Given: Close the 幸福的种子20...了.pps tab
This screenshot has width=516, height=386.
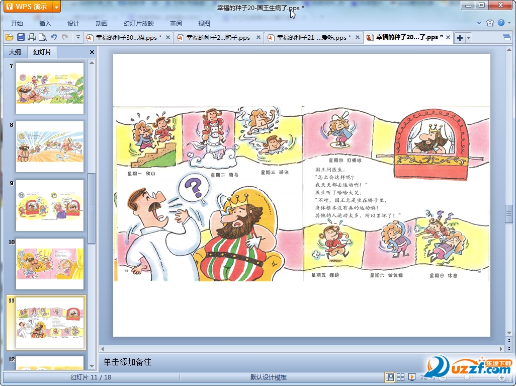Looking at the screenshot, I should tap(448, 38).
